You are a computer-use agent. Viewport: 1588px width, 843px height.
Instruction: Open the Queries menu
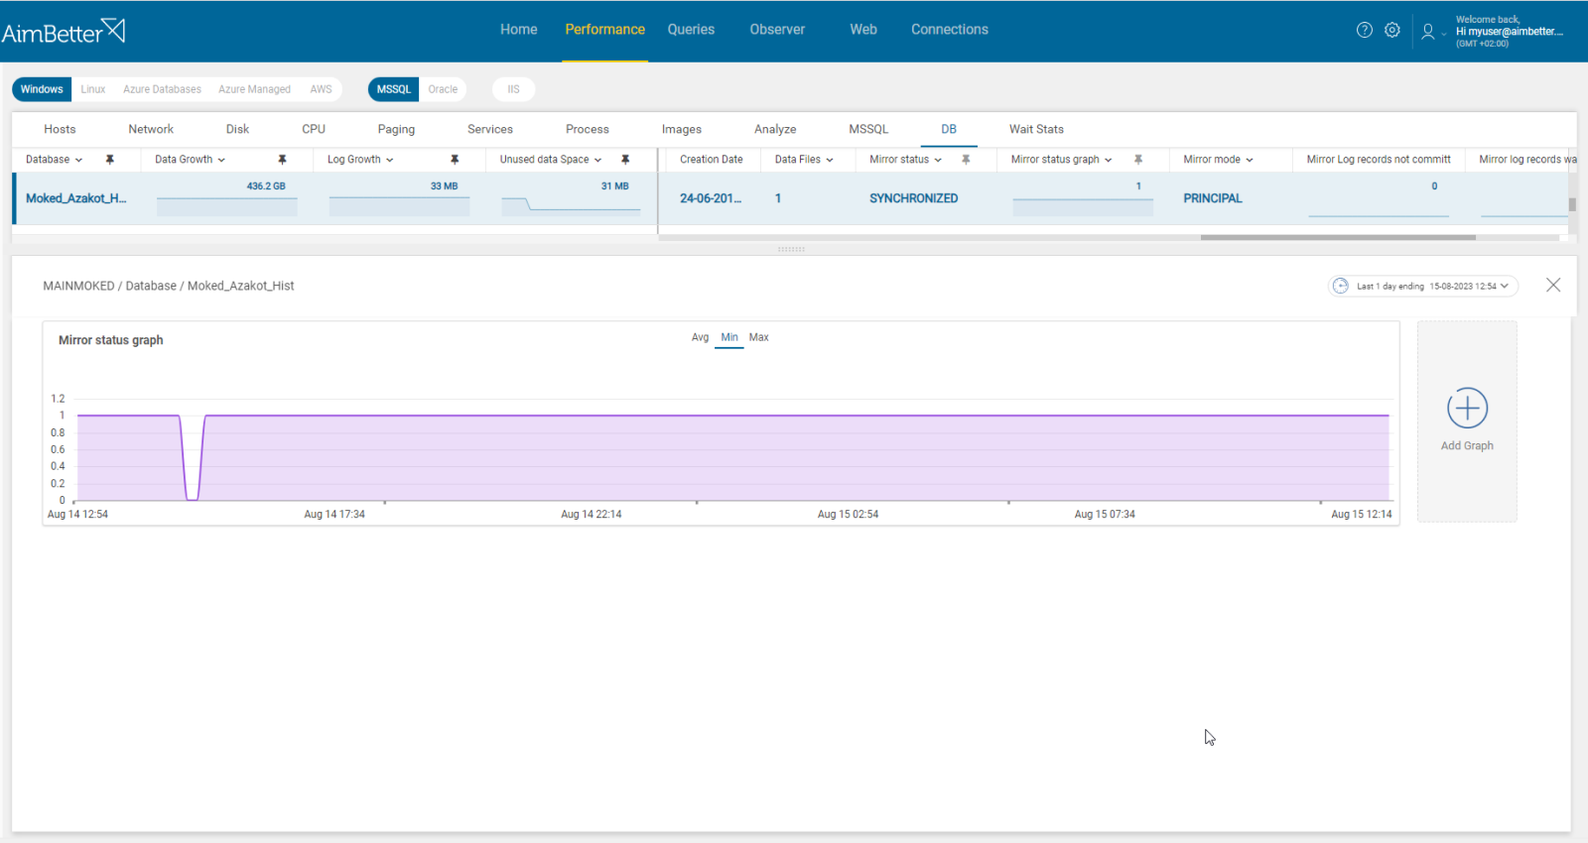pyautogui.click(x=691, y=30)
